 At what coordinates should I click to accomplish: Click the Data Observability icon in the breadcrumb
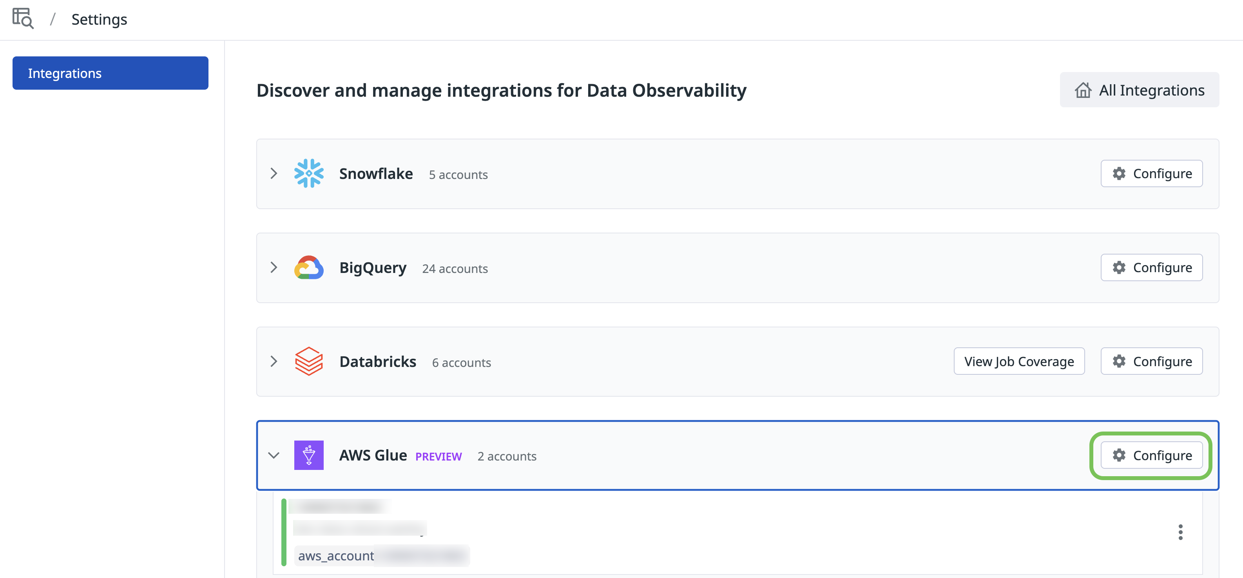pos(23,19)
